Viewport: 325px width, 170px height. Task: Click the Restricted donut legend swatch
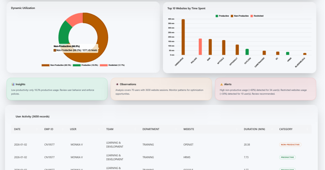click(104, 65)
